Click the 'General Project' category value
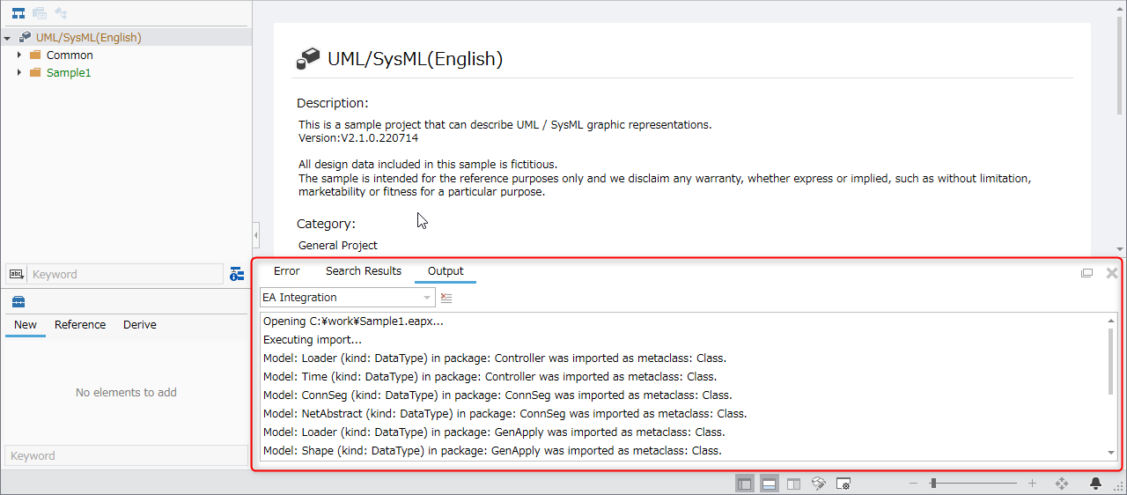 coord(338,246)
